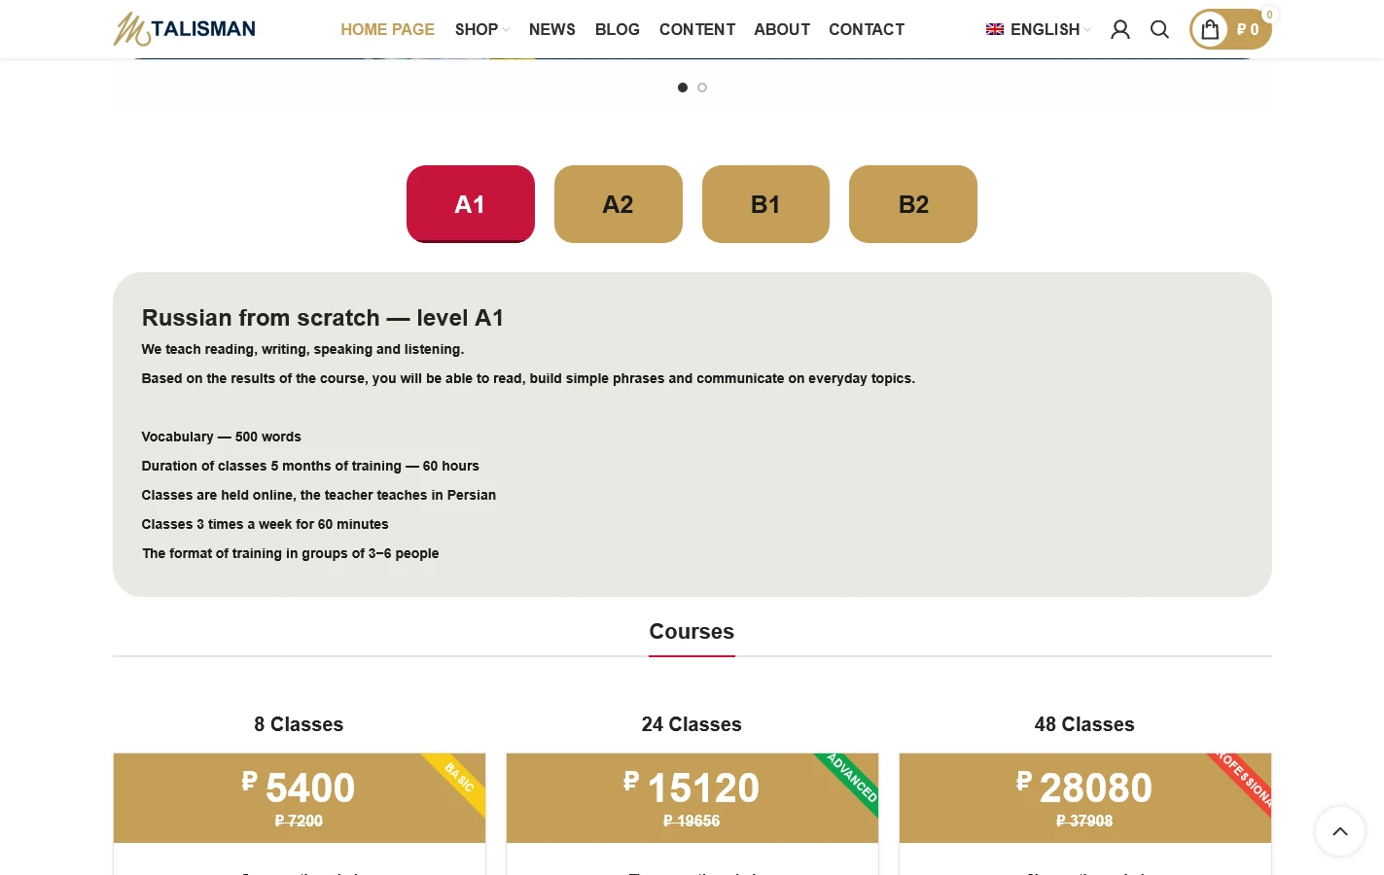Open the NEWS page
Viewport: 1384px width, 875px height.
click(x=551, y=29)
